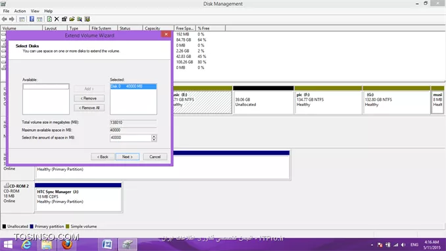Click inside the empty Available disks list
This screenshot has width=446, height=251.
(x=46, y=99)
